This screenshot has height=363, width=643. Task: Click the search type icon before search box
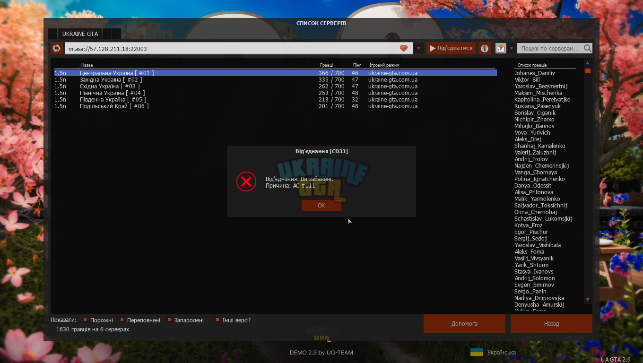click(x=500, y=48)
